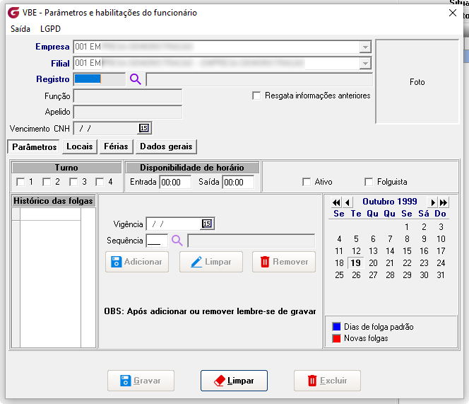The image size is (469, 404).
Task: Click the Vencimento CNH date field
Action: point(106,128)
